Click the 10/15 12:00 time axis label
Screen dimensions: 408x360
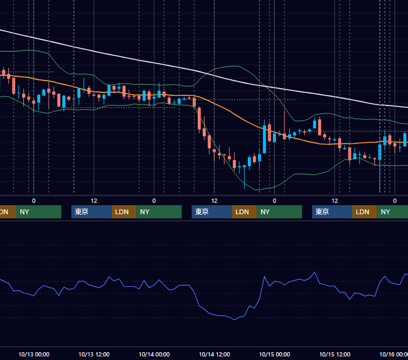[x=335, y=354]
